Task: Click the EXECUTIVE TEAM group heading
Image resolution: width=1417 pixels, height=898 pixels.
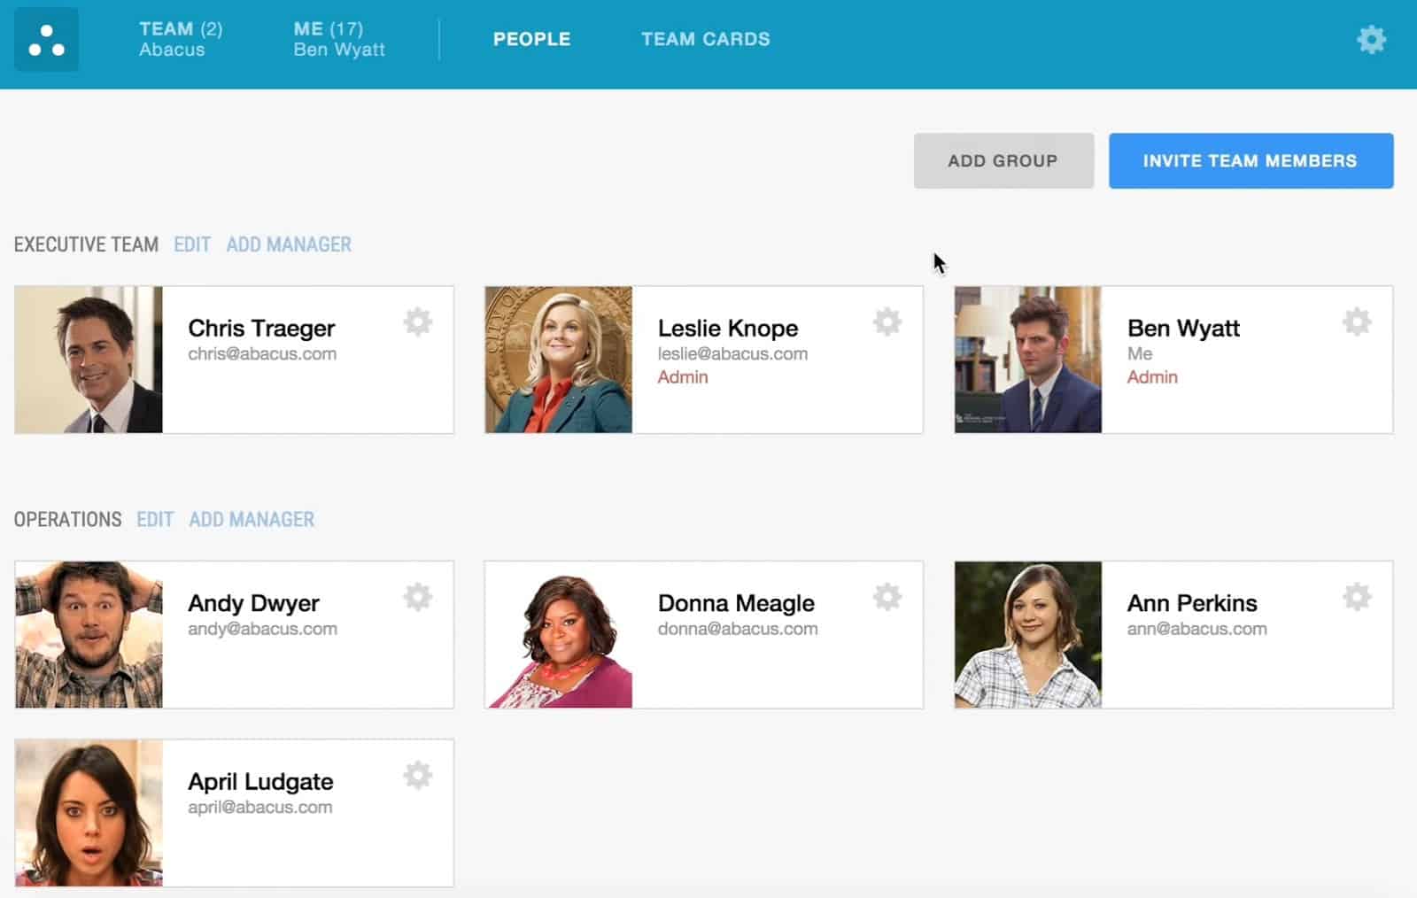Action: (x=86, y=244)
